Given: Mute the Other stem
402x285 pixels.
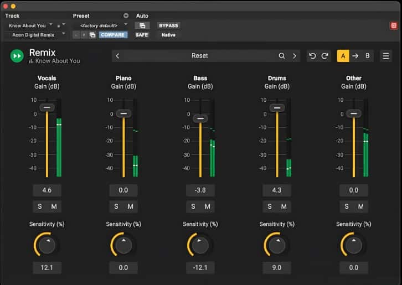Looking at the screenshot, I should point(360,206).
